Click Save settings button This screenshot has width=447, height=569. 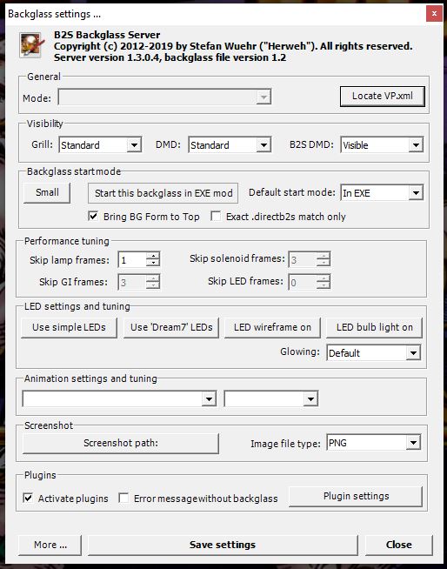pos(223,545)
